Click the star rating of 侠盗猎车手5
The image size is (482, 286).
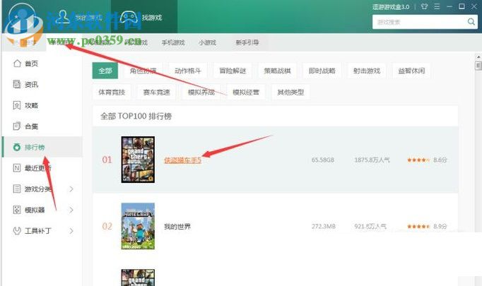pyautogui.click(x=418, y=160)
